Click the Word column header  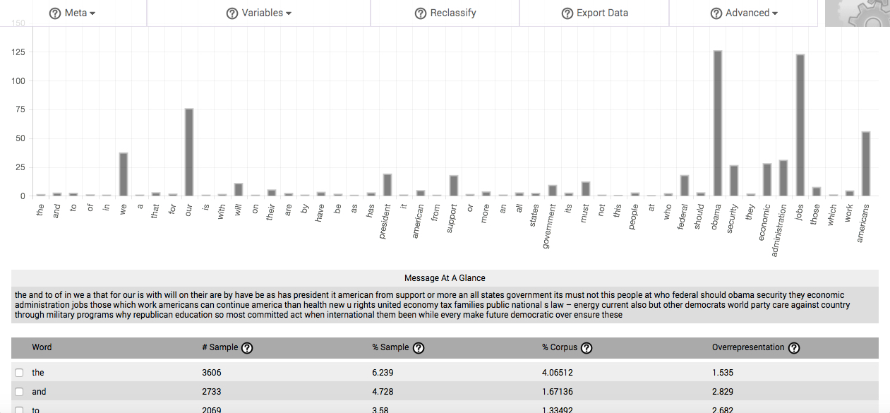pyautogui.click(x=42, y=347)
